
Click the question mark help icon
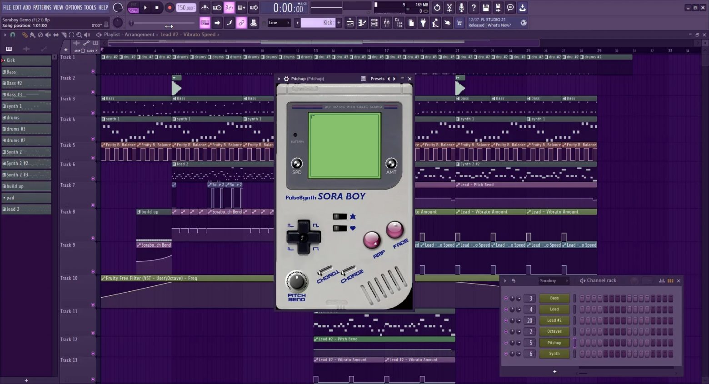point(474,8)
